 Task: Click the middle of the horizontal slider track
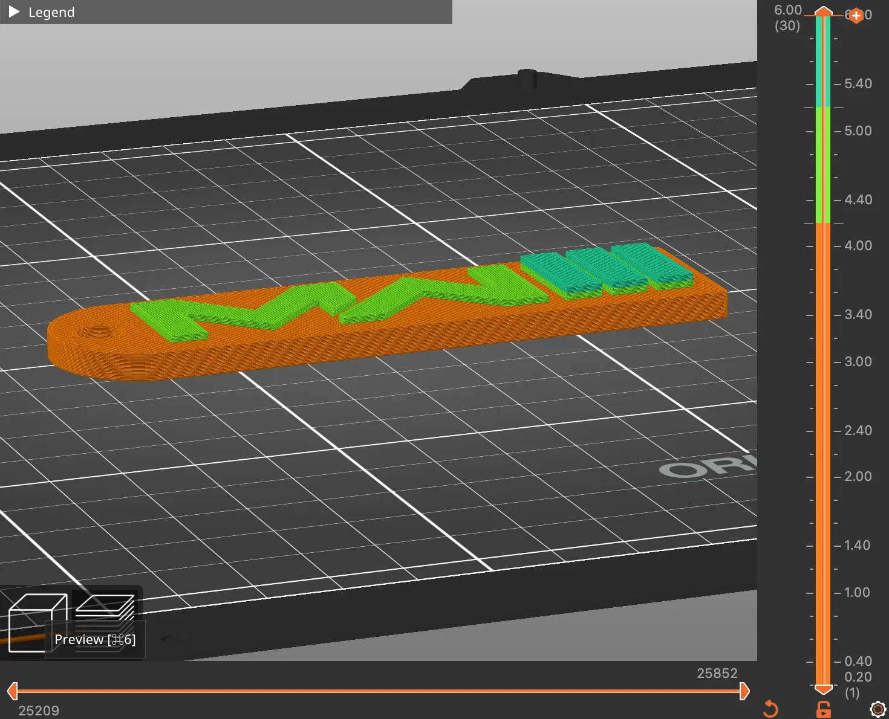tap(378, 691)
